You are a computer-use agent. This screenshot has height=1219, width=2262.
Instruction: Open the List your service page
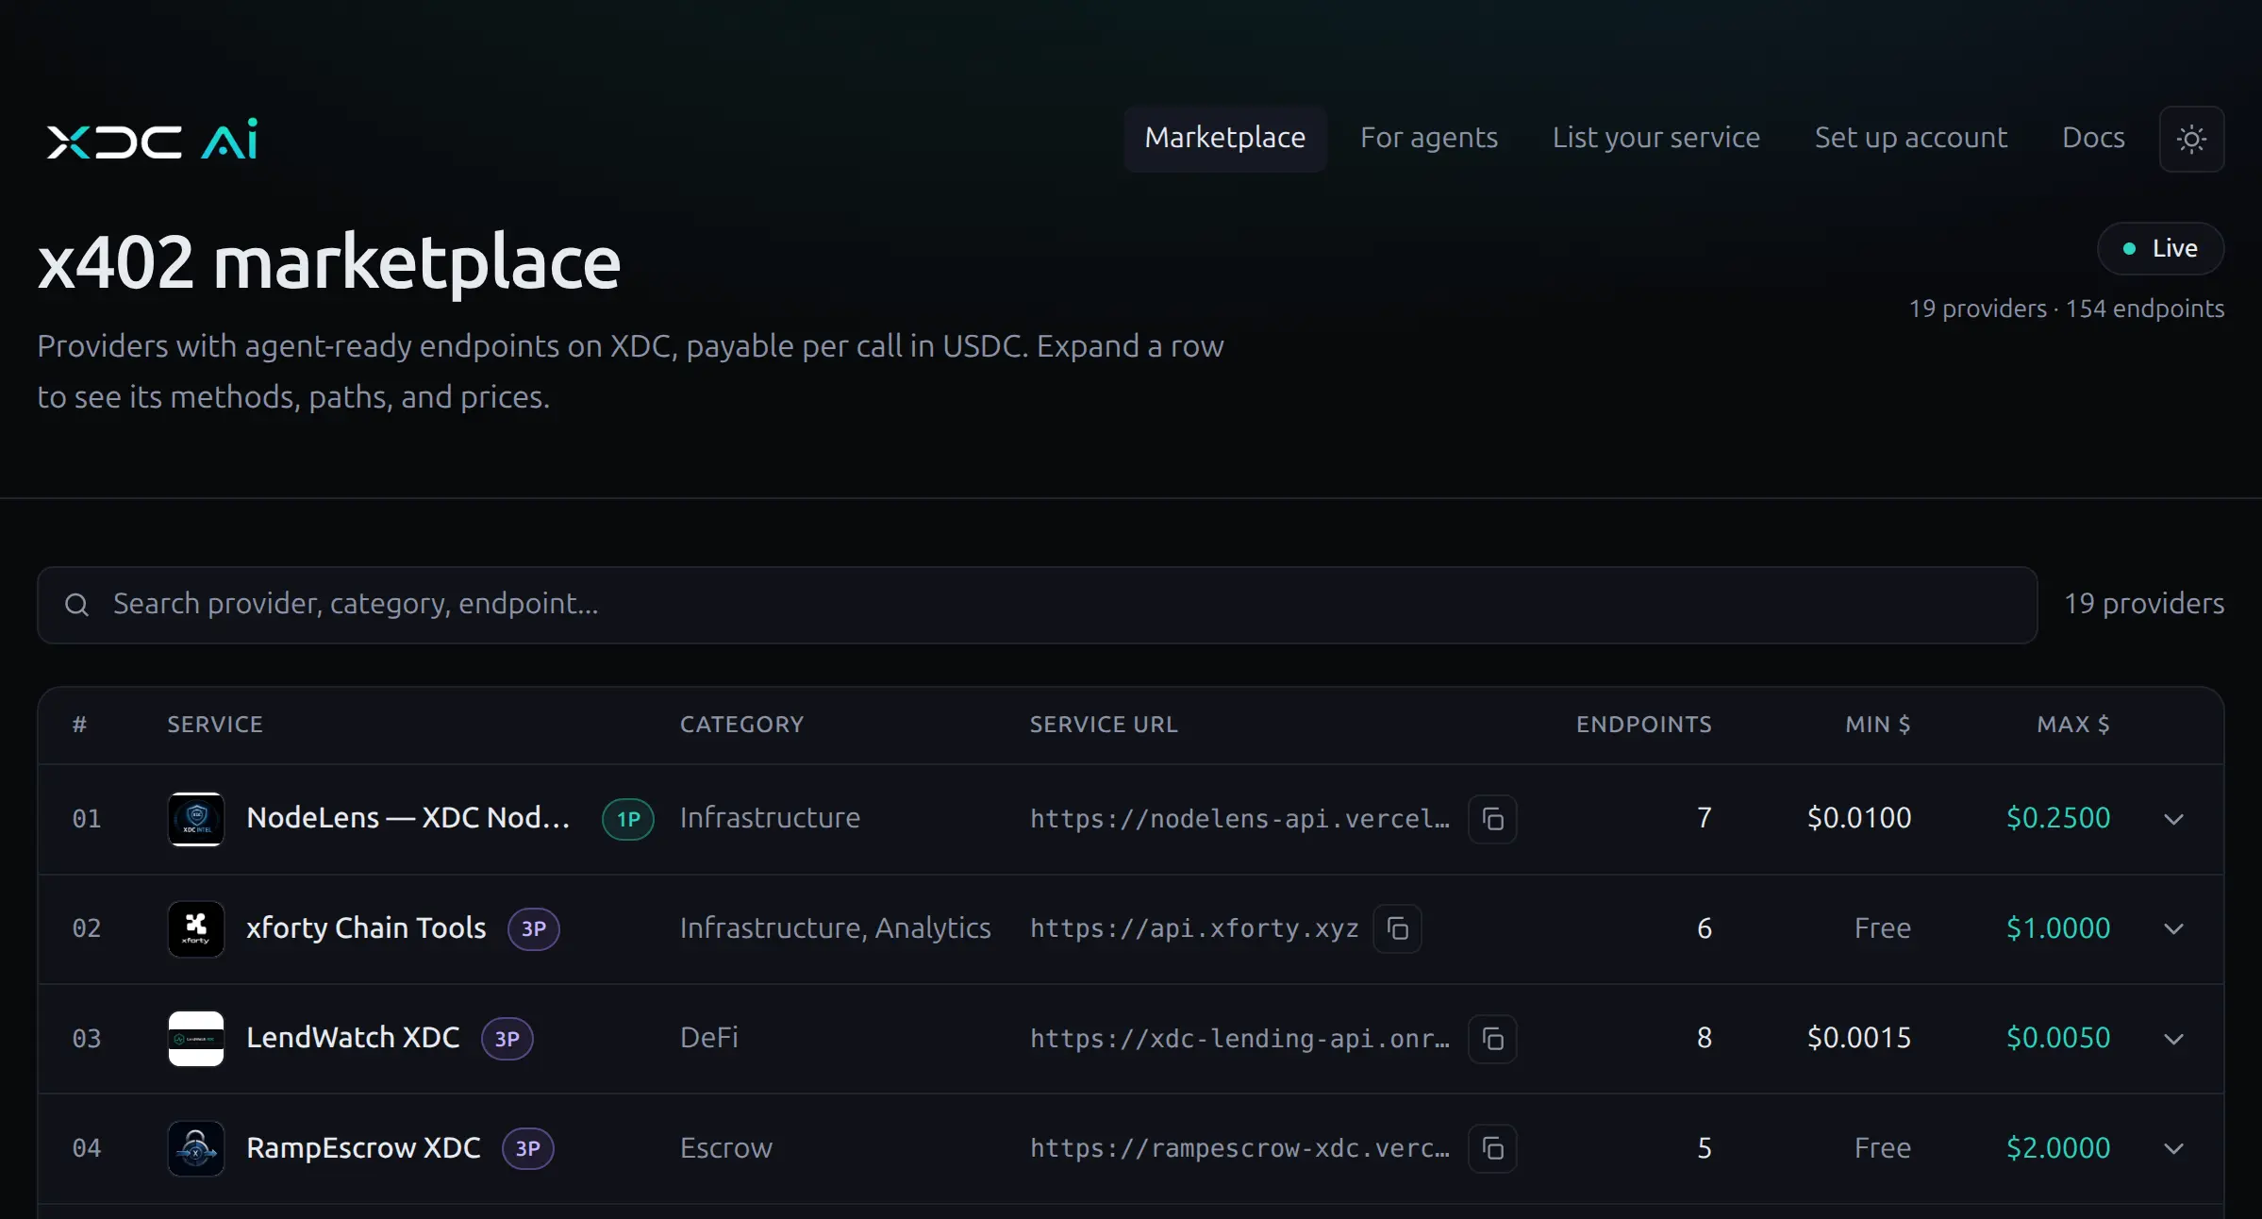point(1655,138)
